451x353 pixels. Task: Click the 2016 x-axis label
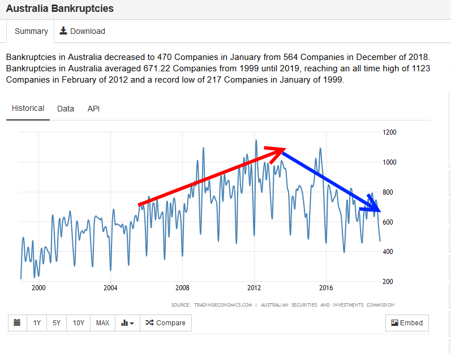pyautogui.click(x=326, y=288)
